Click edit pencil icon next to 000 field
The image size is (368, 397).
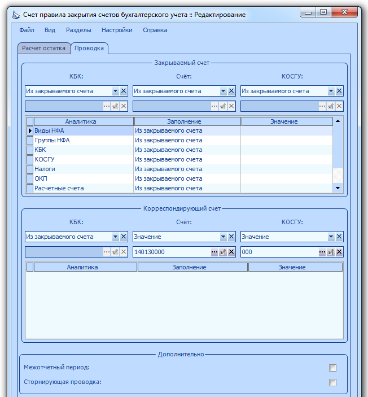coord(331,252)
